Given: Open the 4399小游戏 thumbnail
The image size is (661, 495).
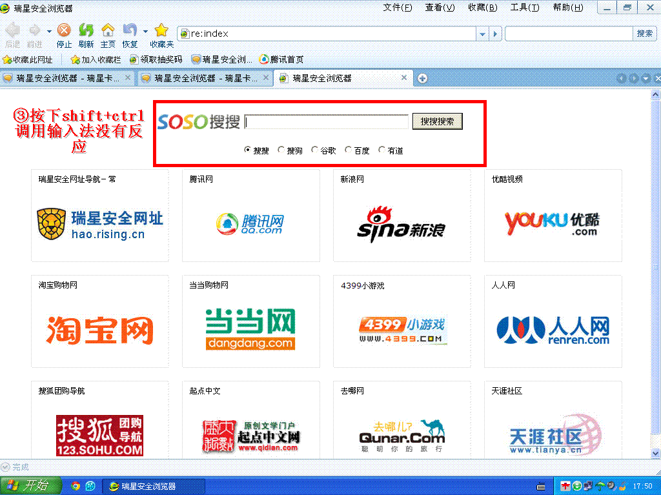Looking at the screenshot, I should [x=402, y=321].
